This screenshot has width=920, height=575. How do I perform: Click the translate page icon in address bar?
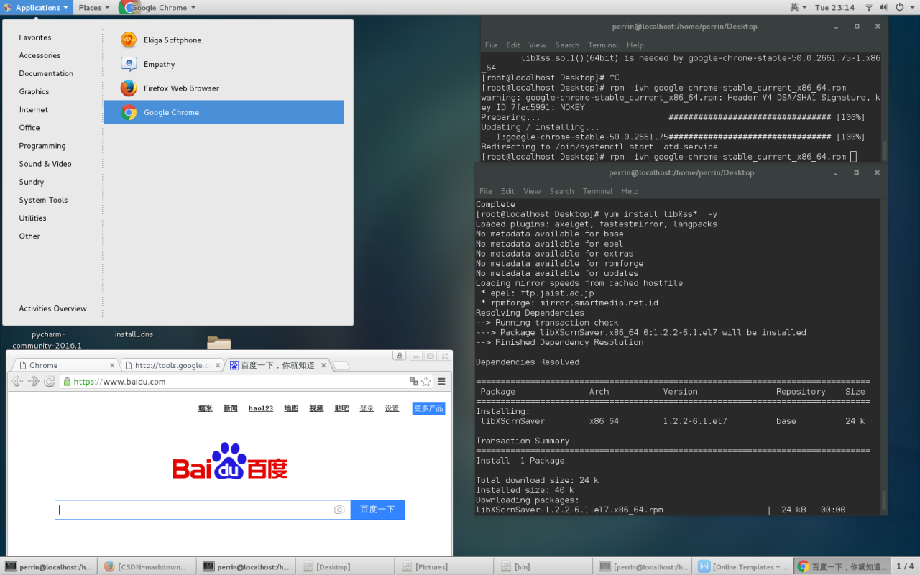[414, 382]
